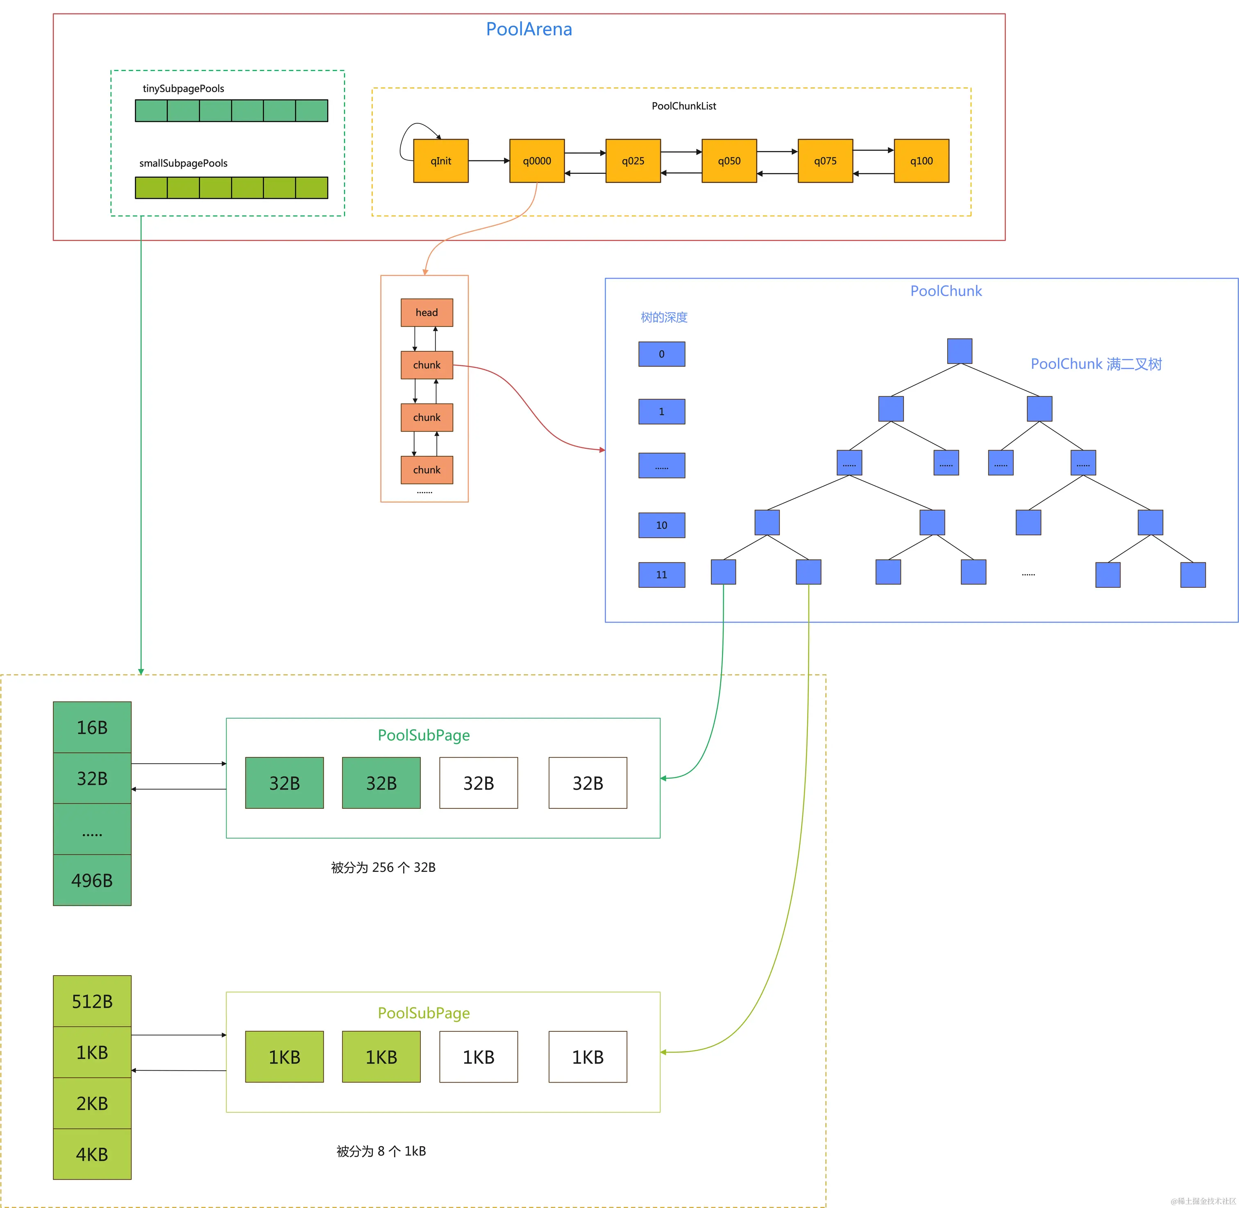Click the q050 orange node
This screenshot has height=1208, width=1239.
tap(728, 161)
